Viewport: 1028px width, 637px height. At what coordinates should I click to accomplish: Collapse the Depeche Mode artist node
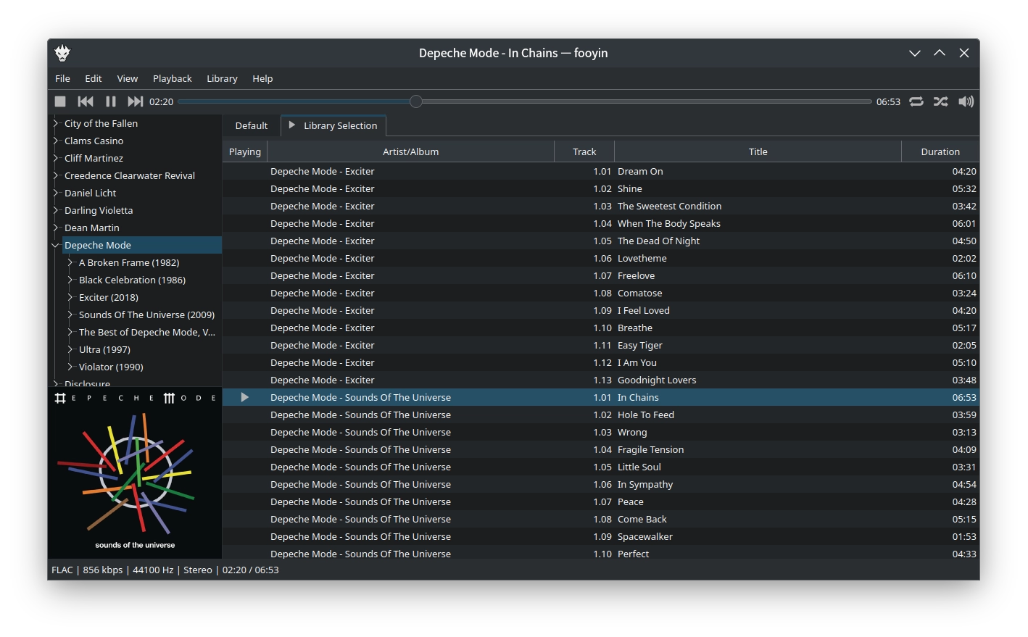(55, 246)
